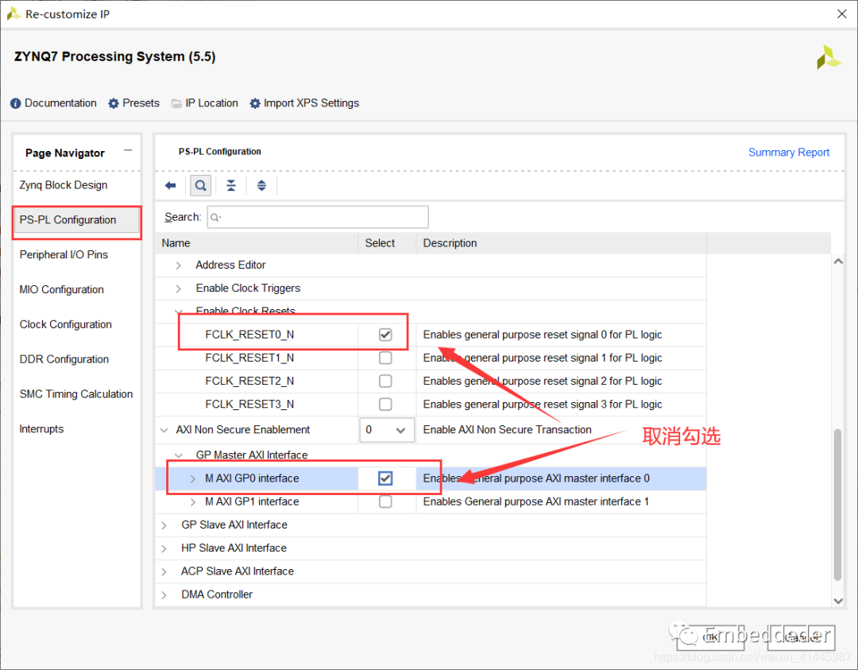Click the expand all toolbar icon
The image size is (858, 670).
click(261, 185)
